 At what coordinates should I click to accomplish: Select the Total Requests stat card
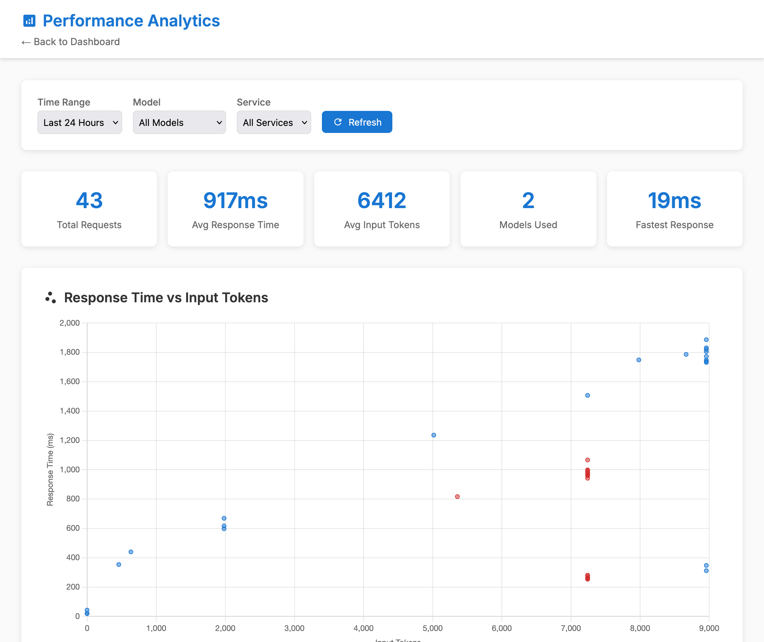(89, 209)
